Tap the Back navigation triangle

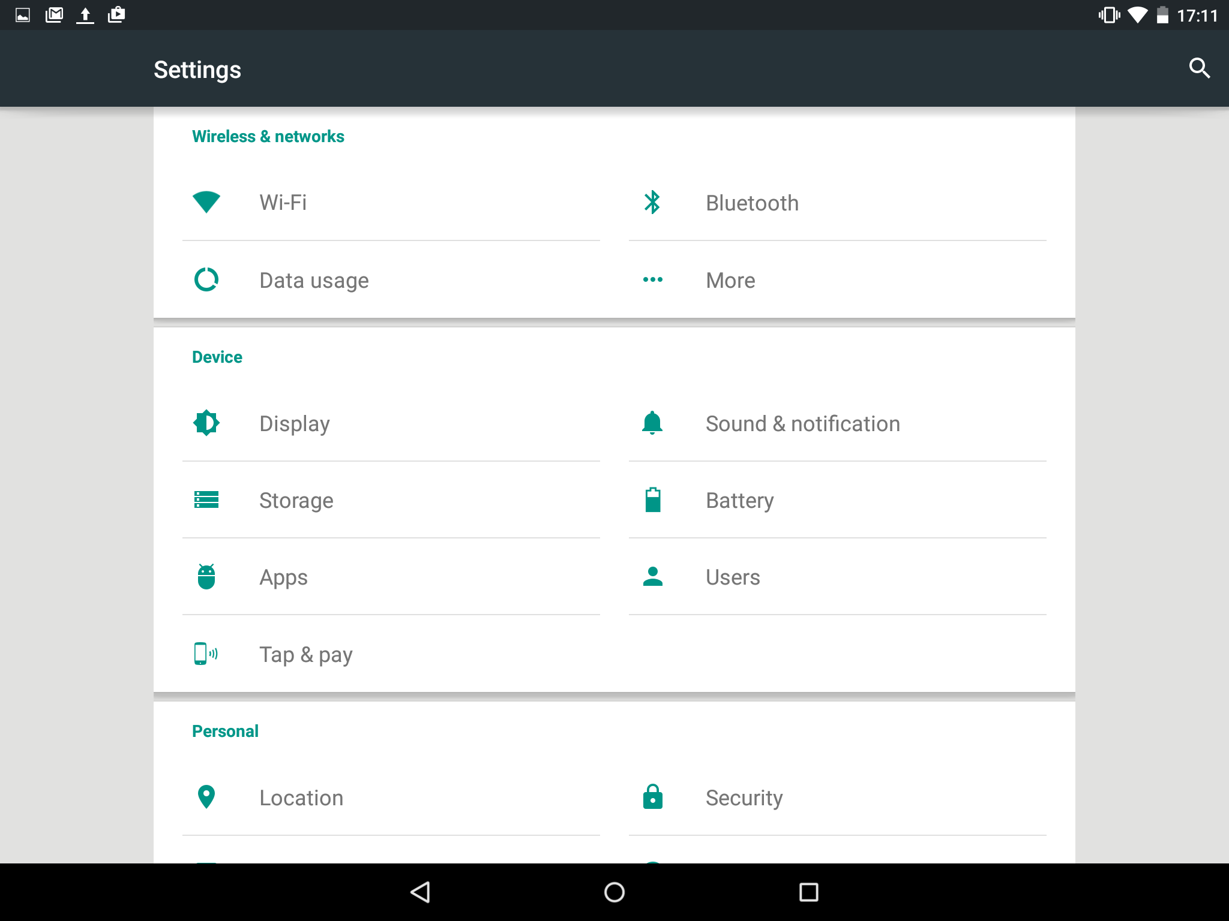click(x=420, y=892)
